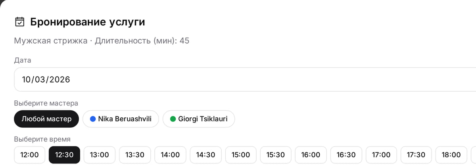Click the green dot beside Giorgi Tsiklauri
Viewport: 476px width, 167px height.
click(173, 119)
